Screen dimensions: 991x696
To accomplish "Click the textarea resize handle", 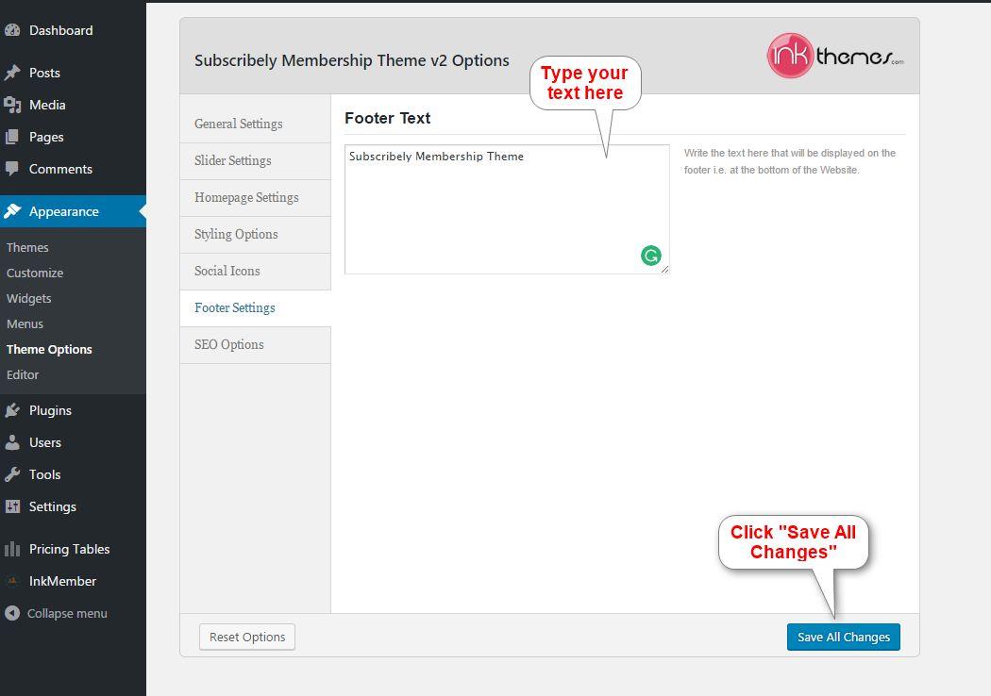I will tap(664, 269).
